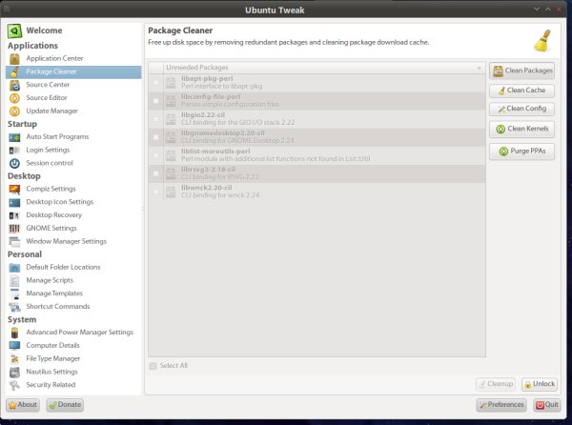The height and width of the screenshot is (425, 572).
Task: Click the Welcome logo icon
Action: pyautogui.click(x=14, y=31)
